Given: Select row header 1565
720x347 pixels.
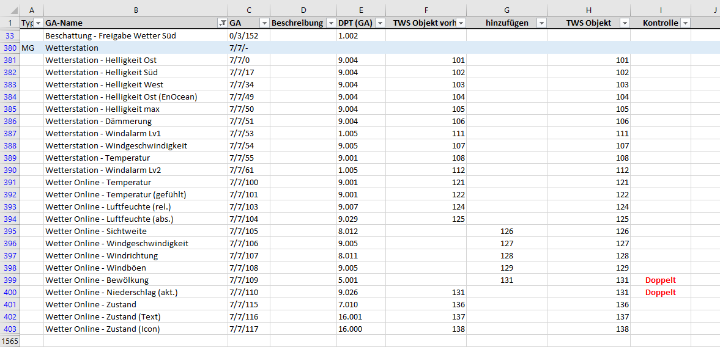Looking at the screenshot, I should [x=10, y=340].
